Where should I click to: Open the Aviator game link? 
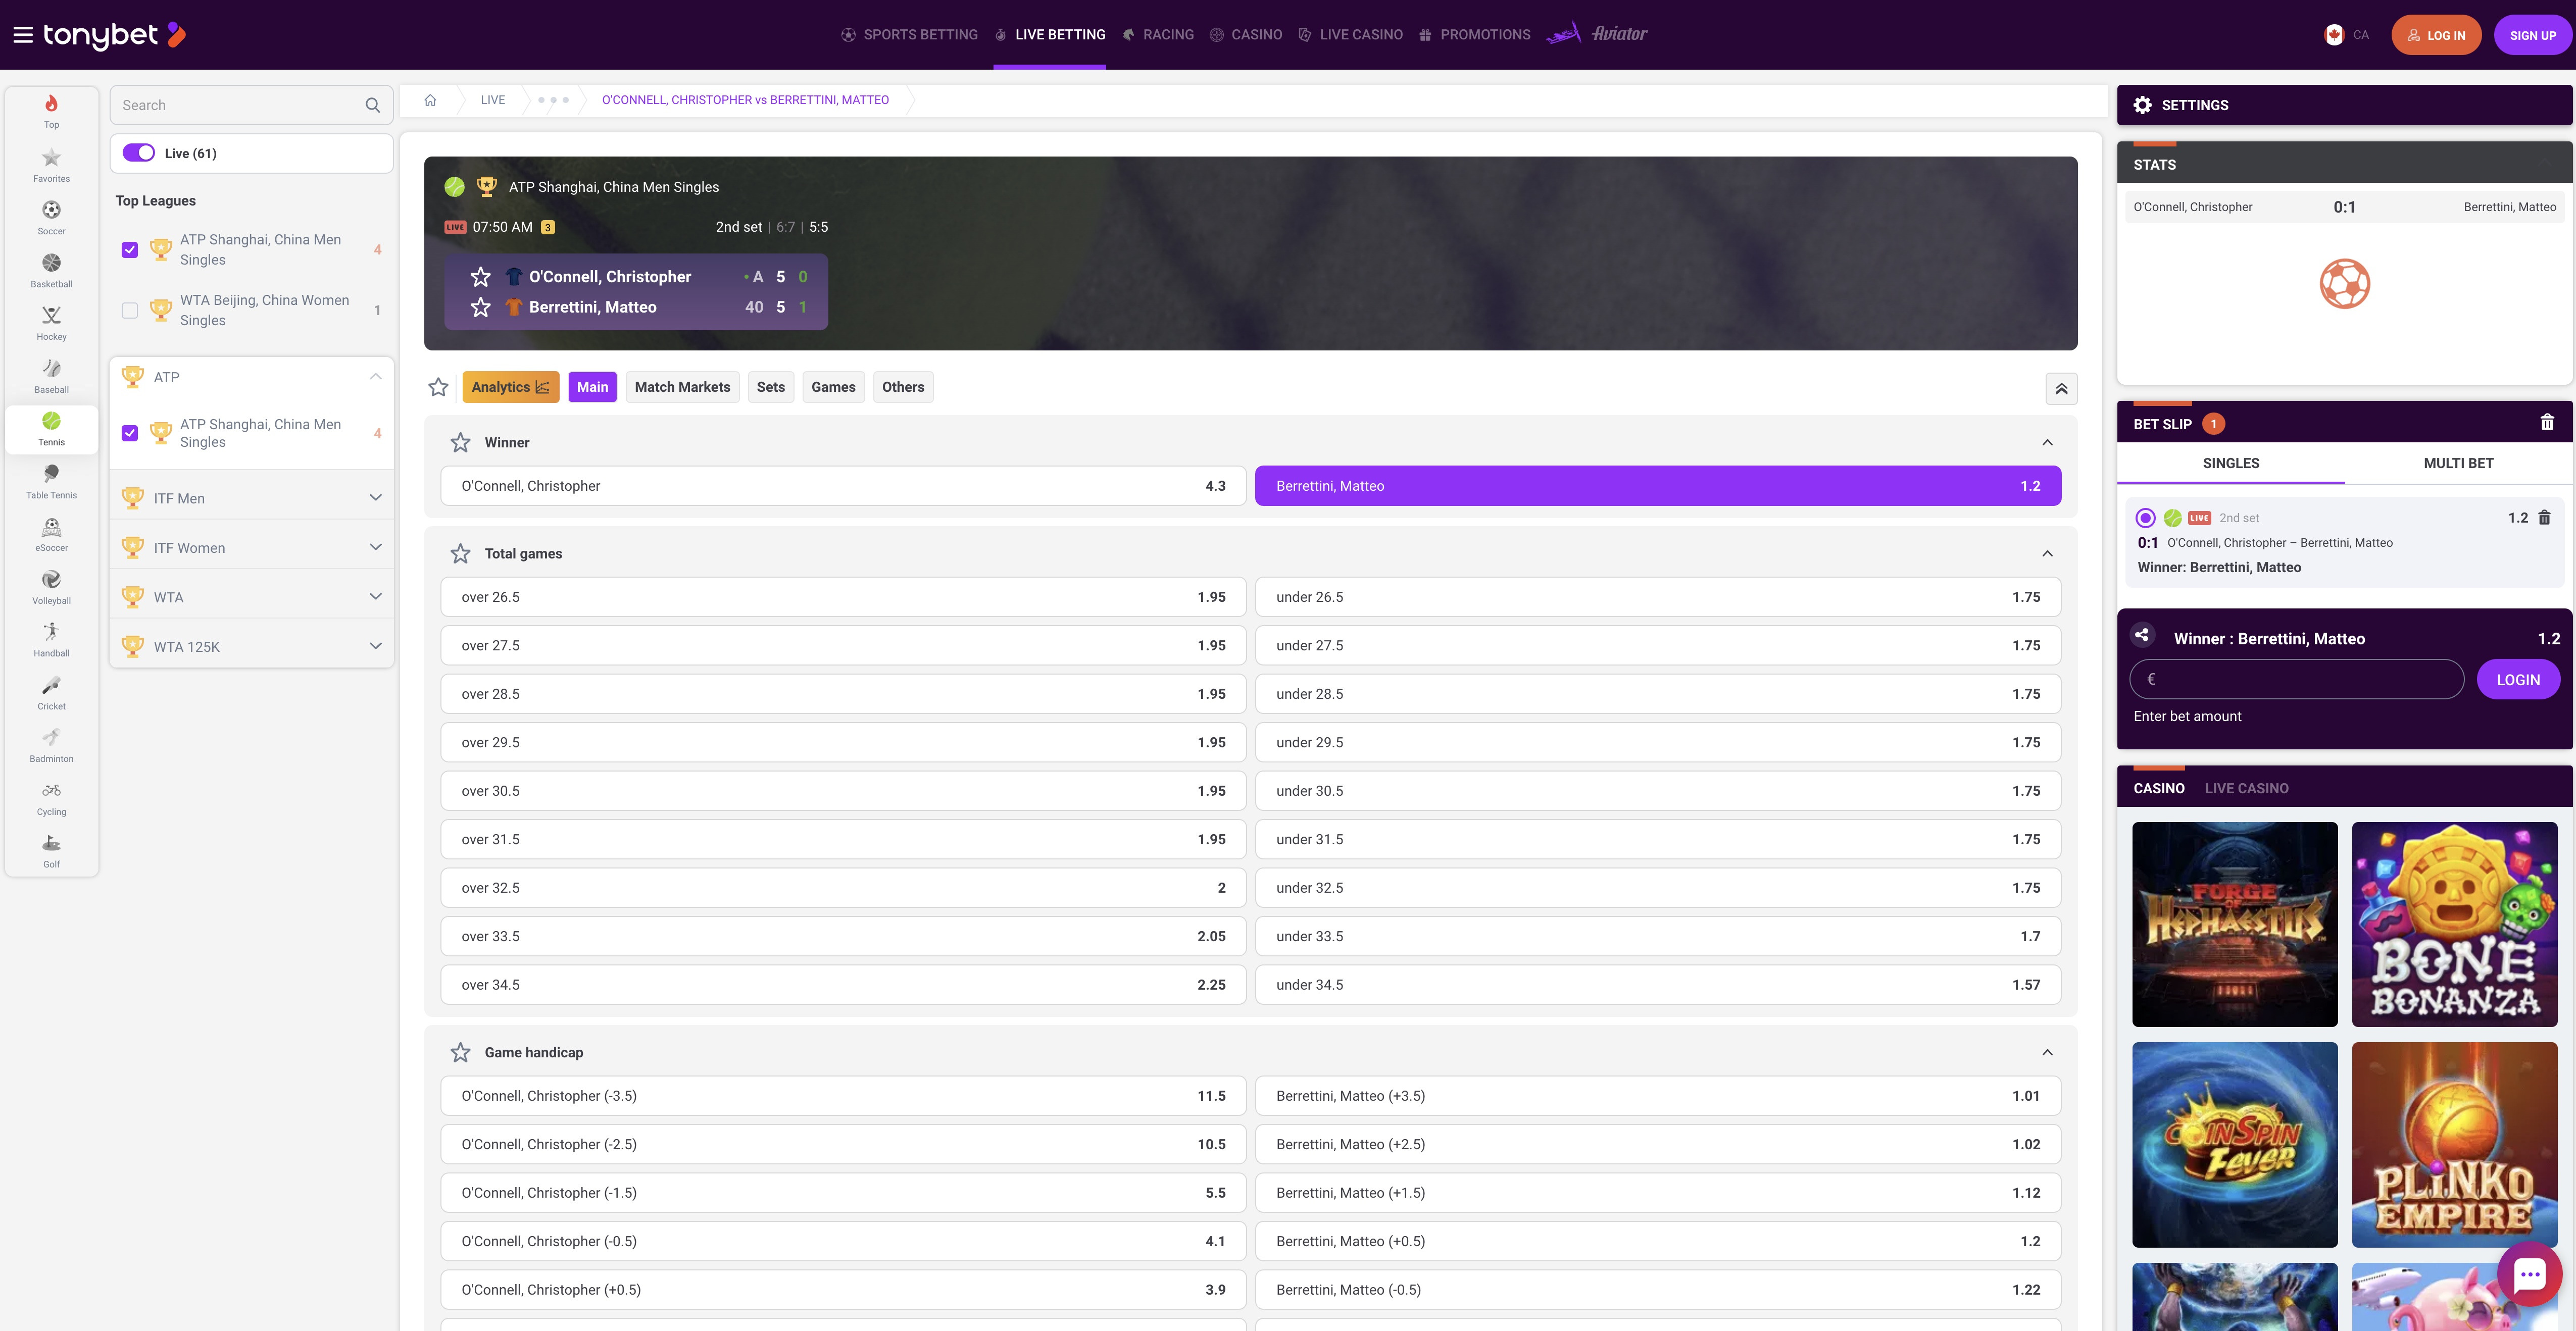1597,34
